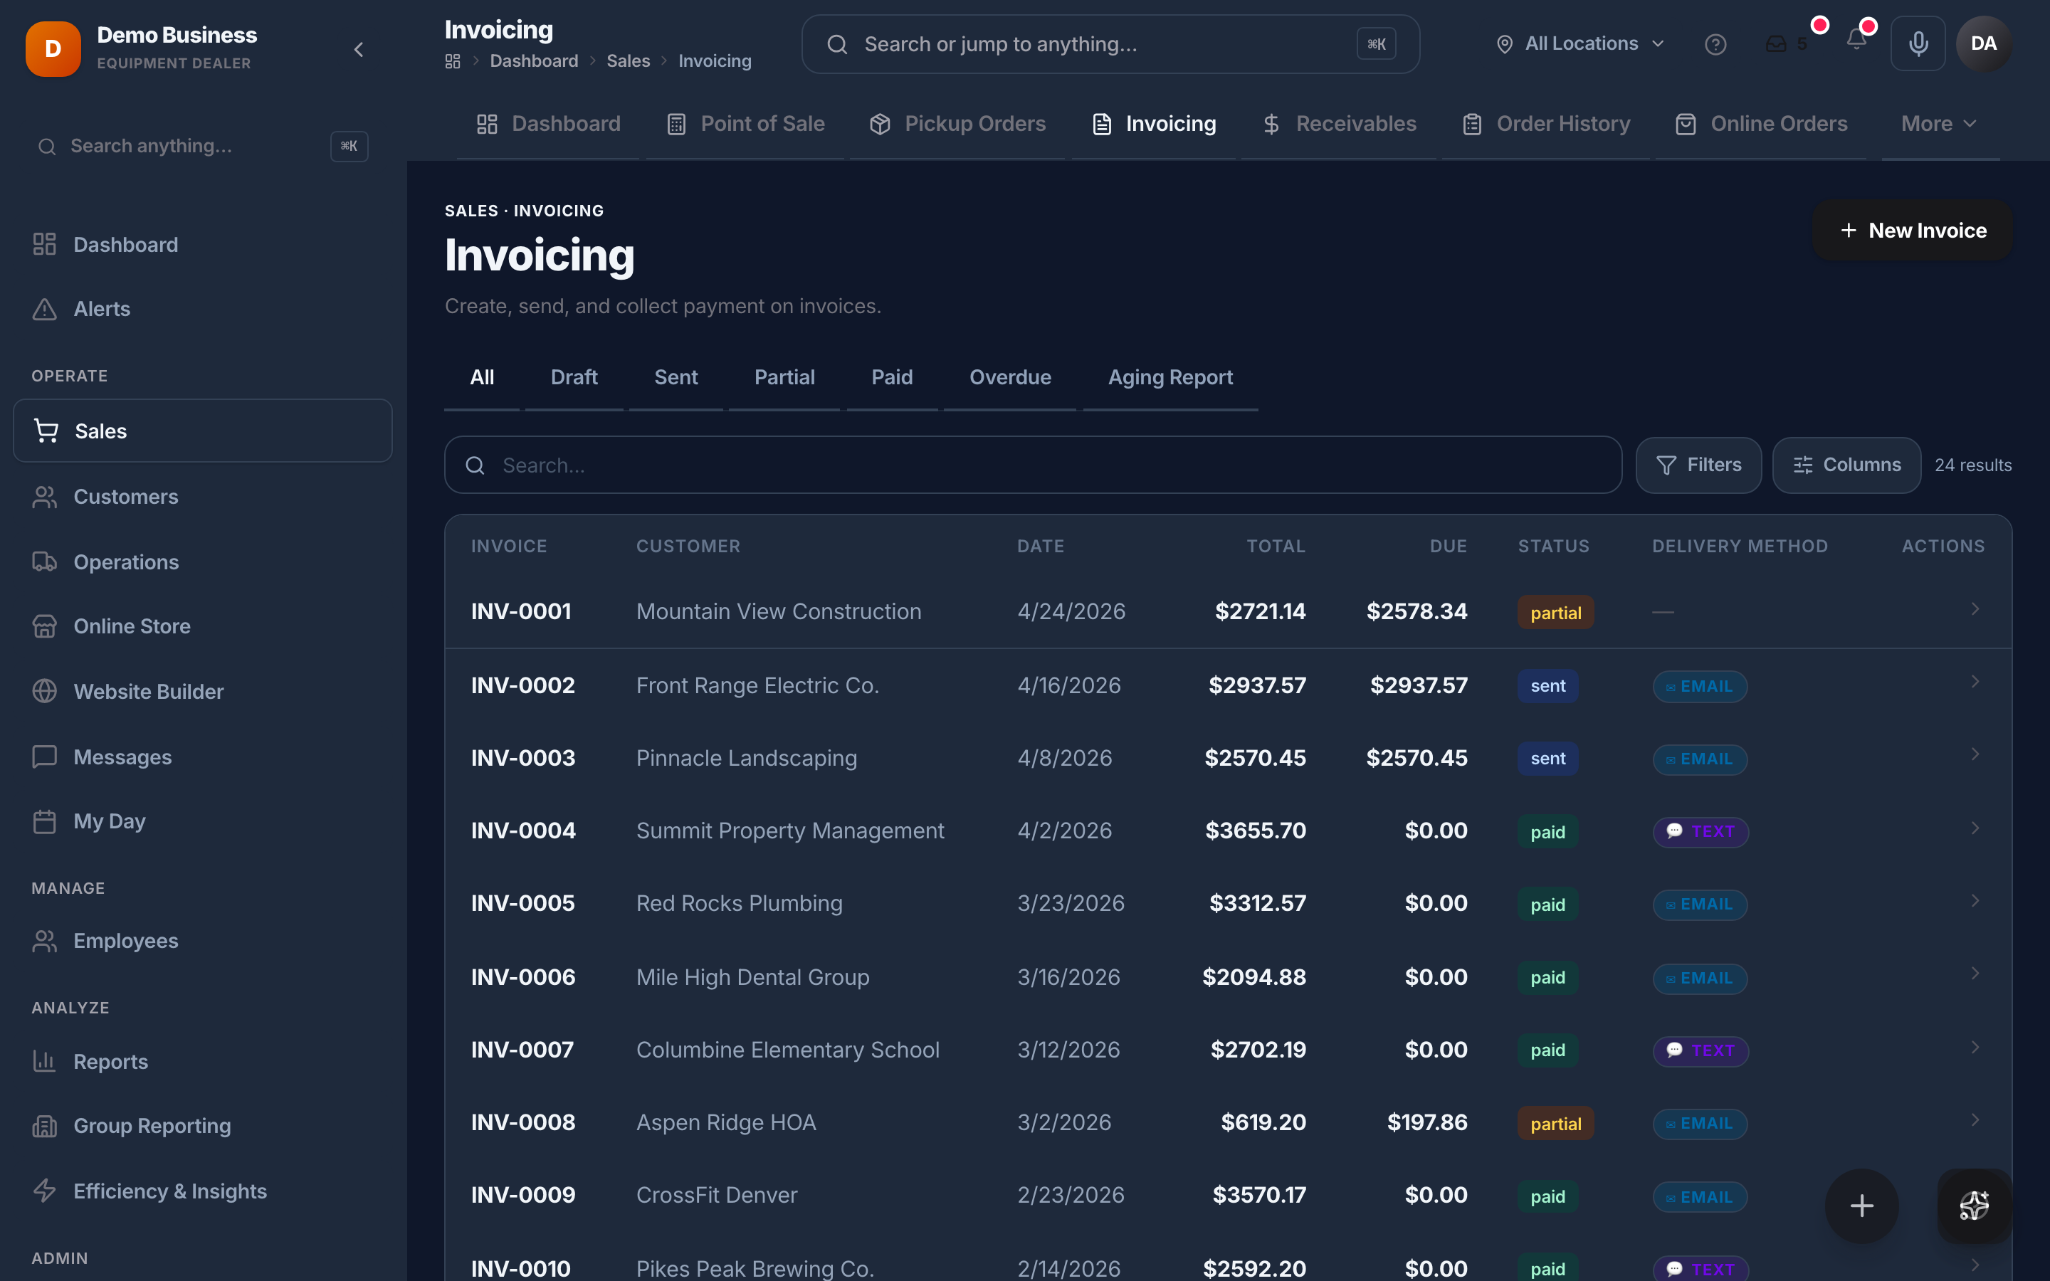Open the help question mark icon
The width and height of the screenshot is (2050, 1281).
point(1715,44)
